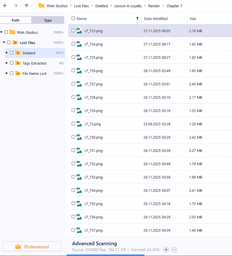Image resolution: width=232 pixels, height=256 pixels.
Task: Click the scan progress bar
Action: click(x=105, y=255)
